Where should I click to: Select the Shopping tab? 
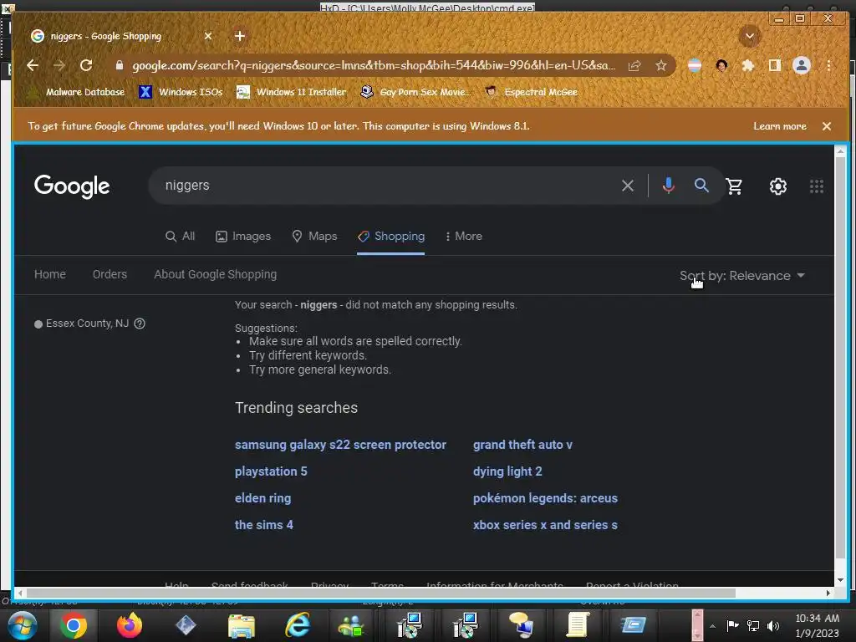391,237
